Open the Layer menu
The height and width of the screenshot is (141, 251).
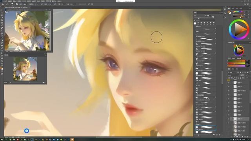tap(20, 1)
